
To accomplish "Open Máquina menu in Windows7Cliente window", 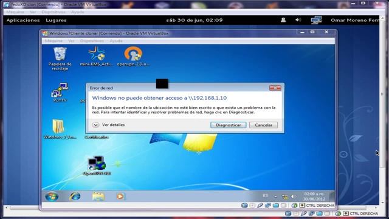I will click(53, 41).
